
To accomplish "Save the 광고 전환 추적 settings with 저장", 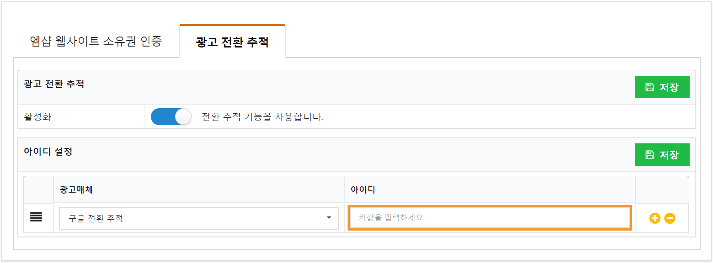I will click(x=662, y=87).
